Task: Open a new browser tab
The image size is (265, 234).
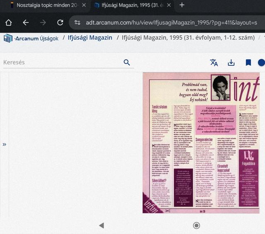Action: pyautogui.click(x=182, y=5)
